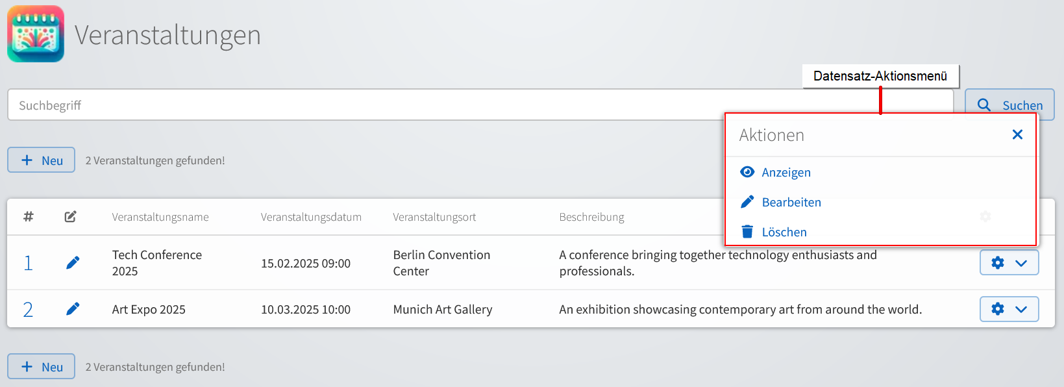Click pencil icon for Tech Conference 2025
This screenshot has height=387, width=1064.
73,262
